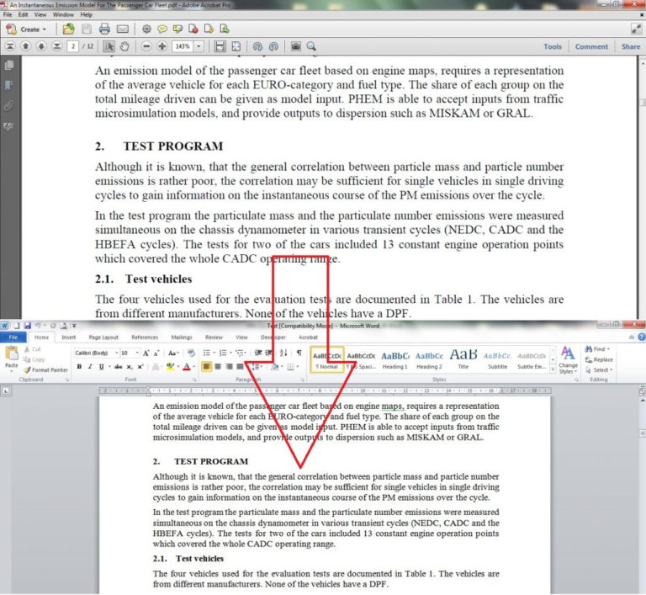Zoom in with the plus button in Acrobat

click(x=161, y=46)
